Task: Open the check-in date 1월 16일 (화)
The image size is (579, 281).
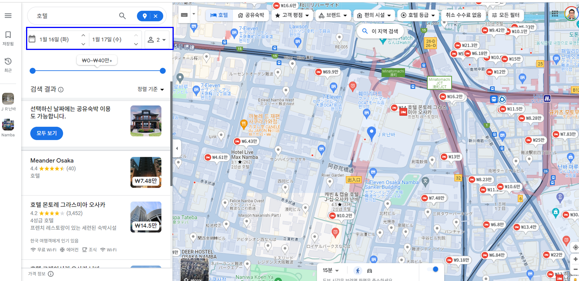Action: tap(54, 40)
